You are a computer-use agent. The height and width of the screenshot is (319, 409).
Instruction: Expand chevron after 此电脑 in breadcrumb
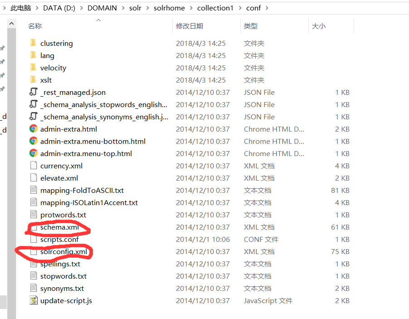tap(37, 8)
